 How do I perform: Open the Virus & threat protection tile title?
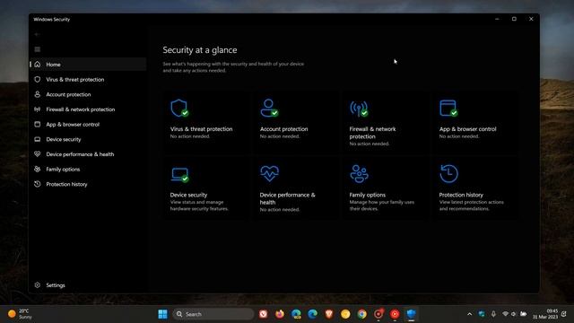[x=201, y=129]
